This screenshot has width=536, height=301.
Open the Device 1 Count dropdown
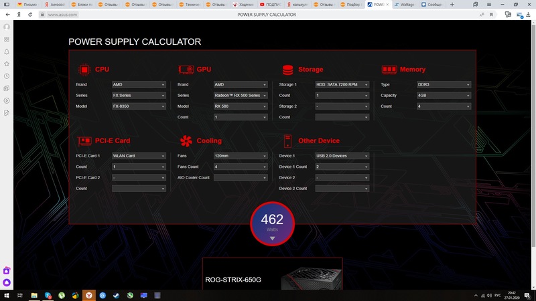point(342,167)
